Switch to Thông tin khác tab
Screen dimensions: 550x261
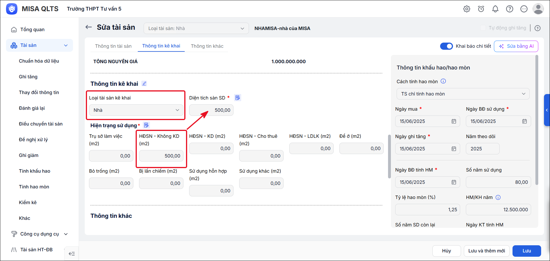point(207,46)
